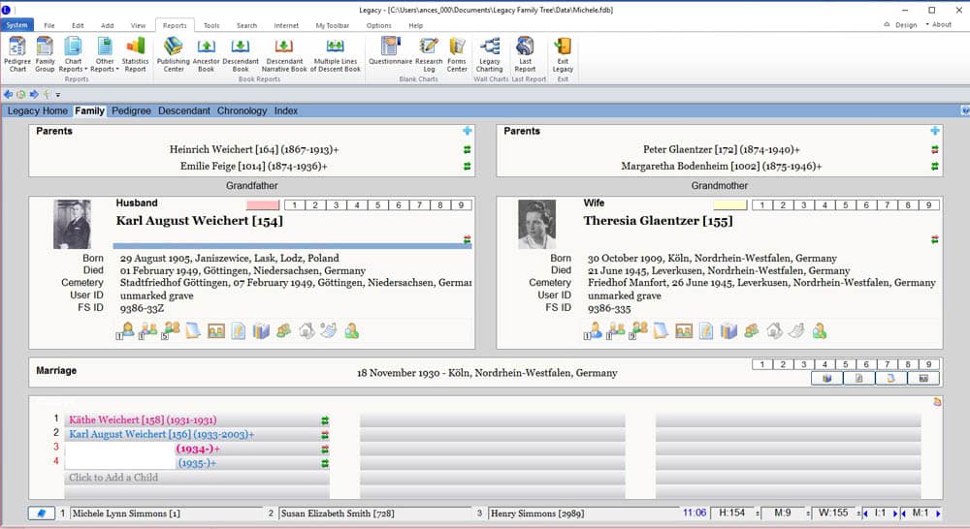Screen dimensions: 970x529
Task: Switch to the Descendant view tab
Action: coord(183,111)
